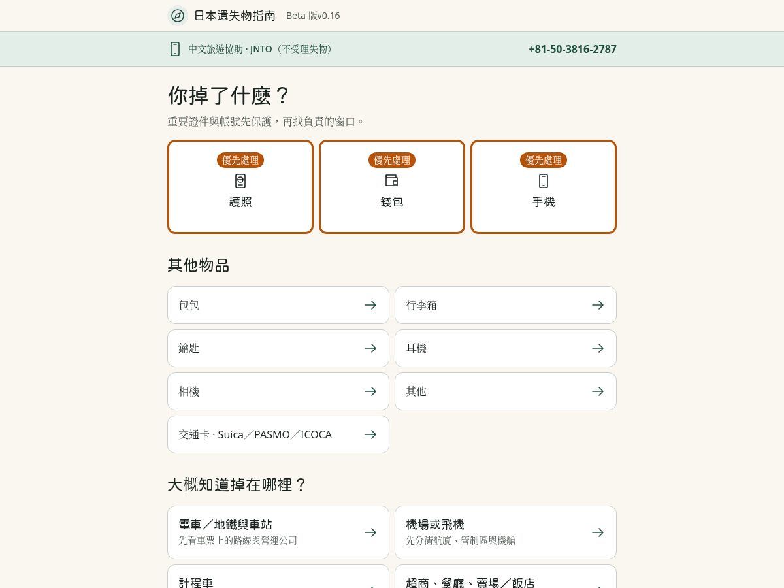Image resolution: width=784 pixels, height=588 pixels.
Task: Select the 錢包 priority card
Action: coord(392,187)
